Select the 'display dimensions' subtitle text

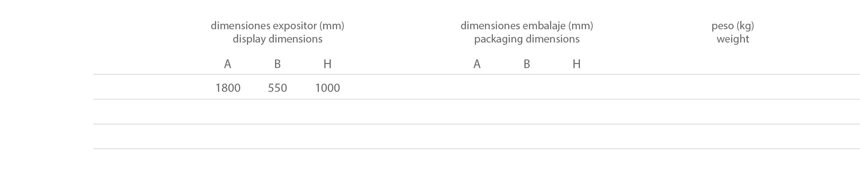pos(277,39)
